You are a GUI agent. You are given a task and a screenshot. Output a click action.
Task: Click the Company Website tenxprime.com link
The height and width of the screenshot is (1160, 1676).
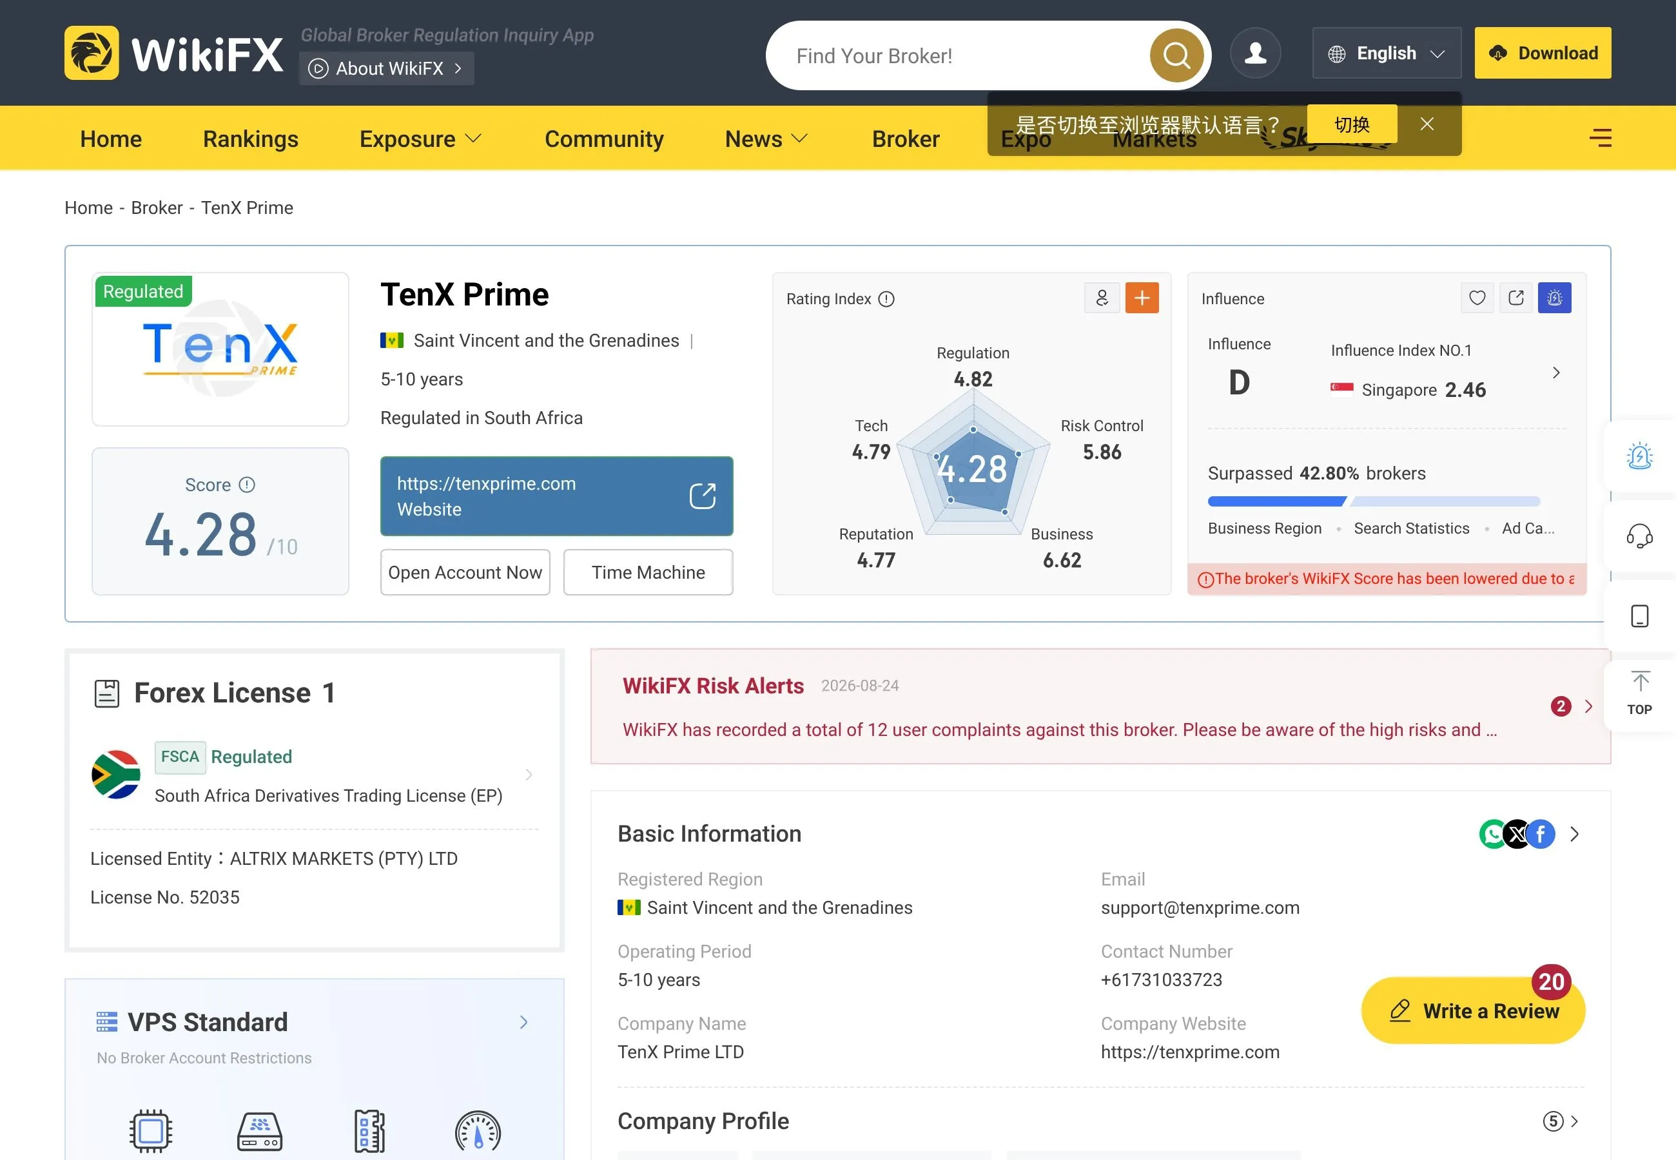[x=1191, y=1052]
